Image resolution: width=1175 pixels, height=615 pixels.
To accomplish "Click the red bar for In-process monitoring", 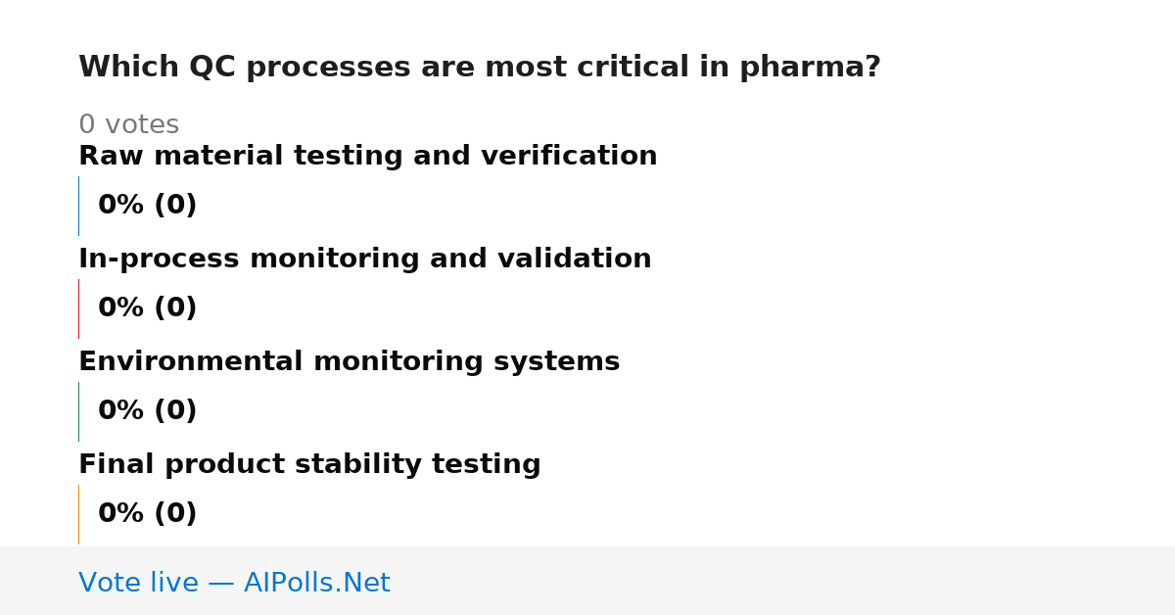I will tap(78, 308).
